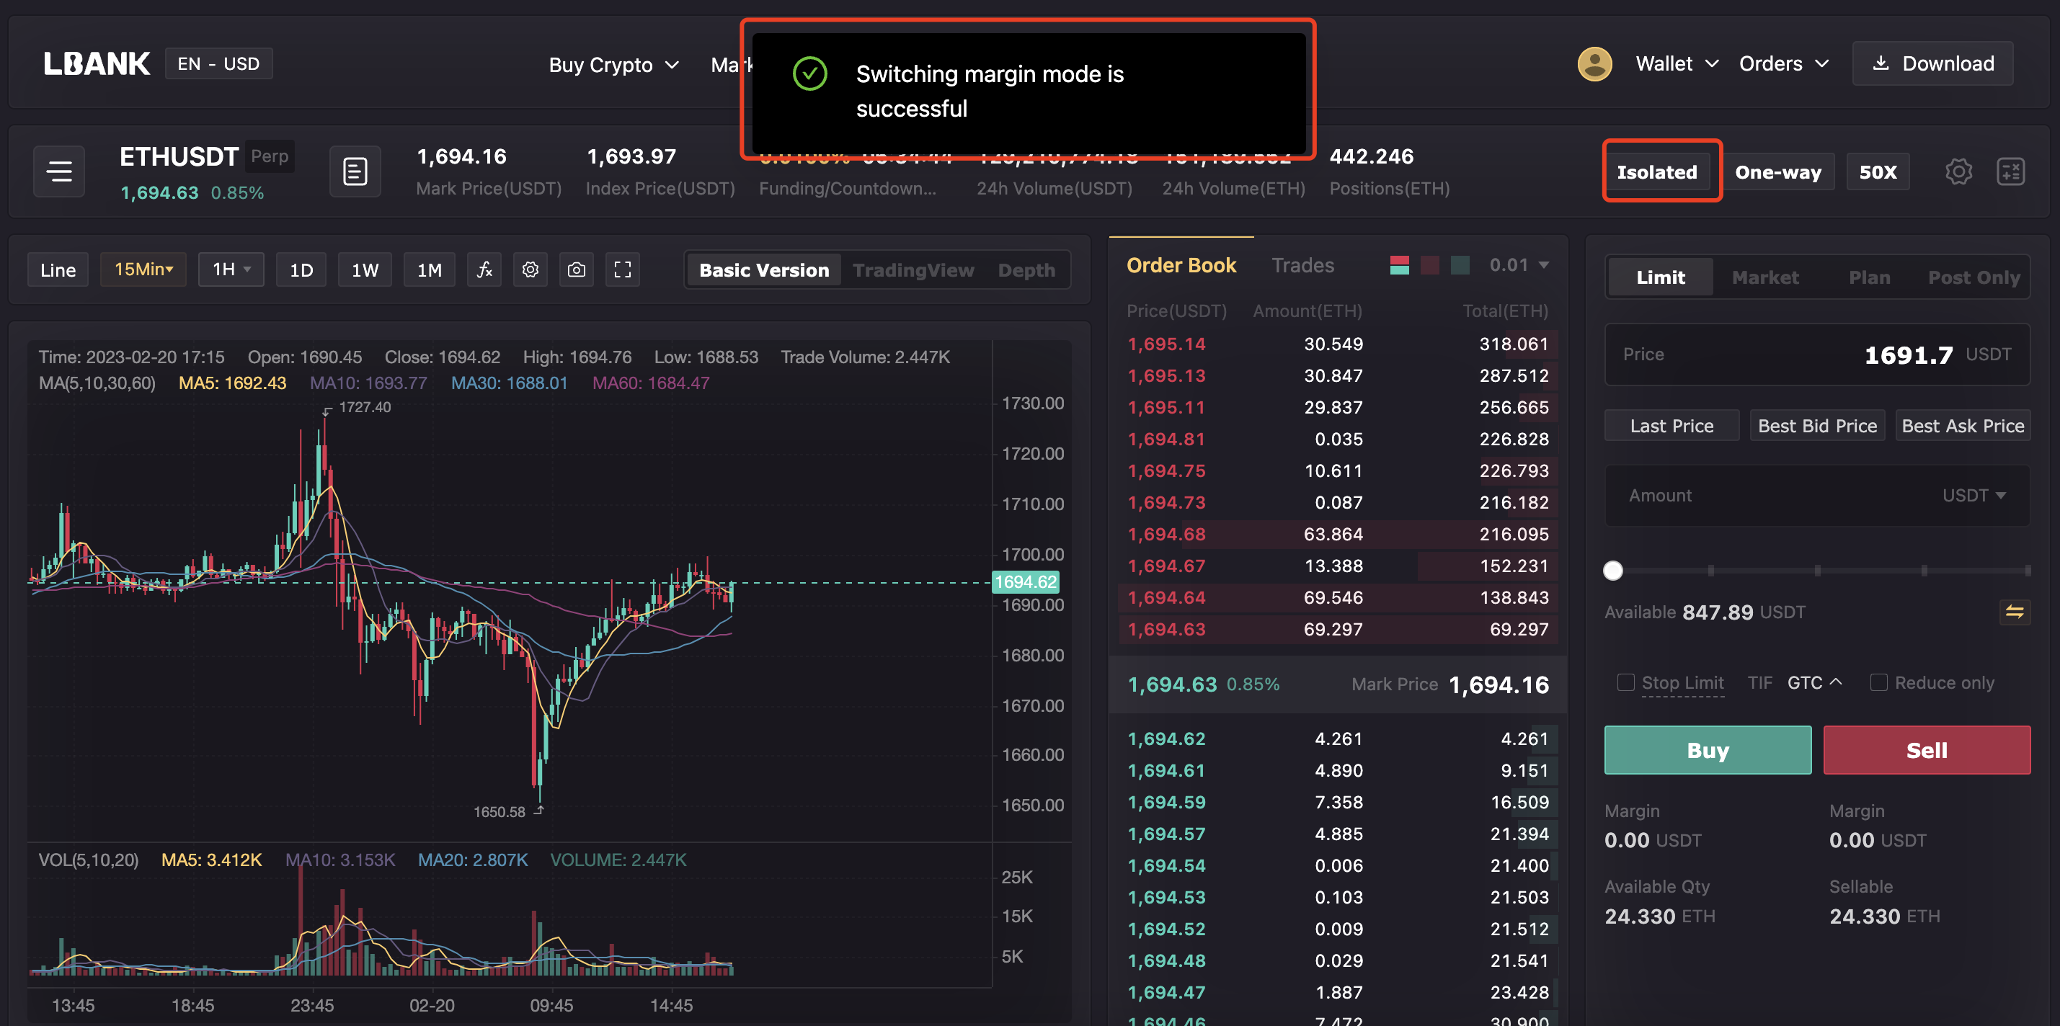Screen dimensions: 2060x1026
Task: Click the ask price 1,695.14 row
Action: [1337, 344]
